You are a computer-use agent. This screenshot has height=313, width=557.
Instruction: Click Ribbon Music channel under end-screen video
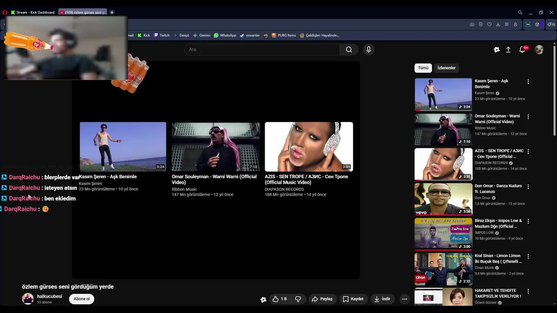[185, 190]
